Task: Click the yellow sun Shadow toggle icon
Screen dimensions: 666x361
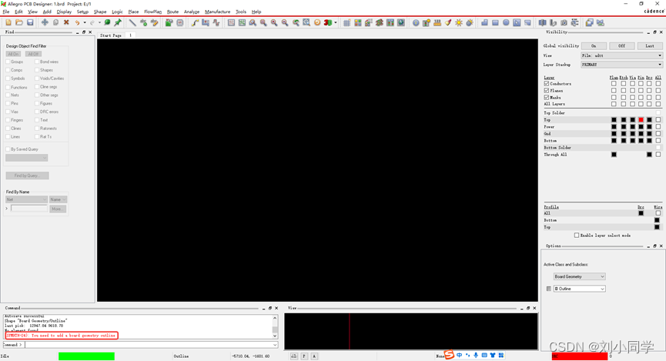Action: (x=459, y=23)
